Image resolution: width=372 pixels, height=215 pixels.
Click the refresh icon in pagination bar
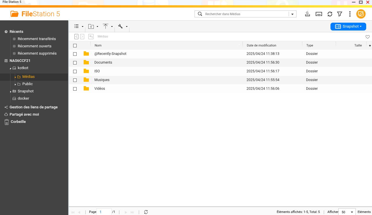pos(146,212)
